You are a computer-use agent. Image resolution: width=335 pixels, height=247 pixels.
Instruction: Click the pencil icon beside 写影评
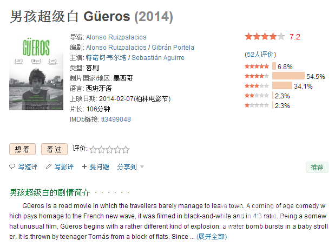(x=49, y=166)
